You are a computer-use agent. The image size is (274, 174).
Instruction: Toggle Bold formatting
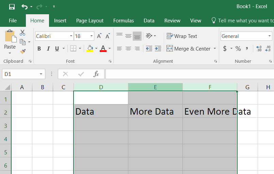click(39, 49)
